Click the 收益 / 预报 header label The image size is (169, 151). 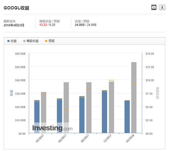click(x=82, y=21)
